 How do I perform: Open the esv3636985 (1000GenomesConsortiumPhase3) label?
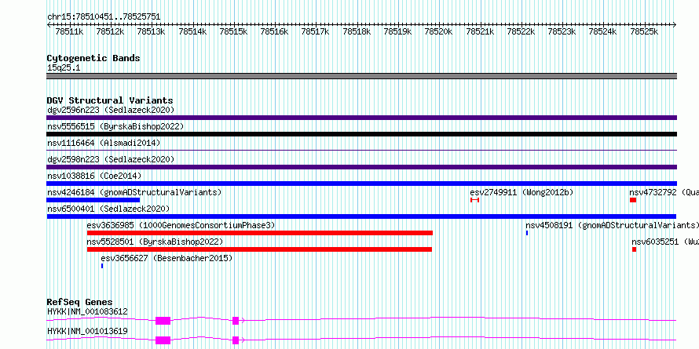pos(181,225)
